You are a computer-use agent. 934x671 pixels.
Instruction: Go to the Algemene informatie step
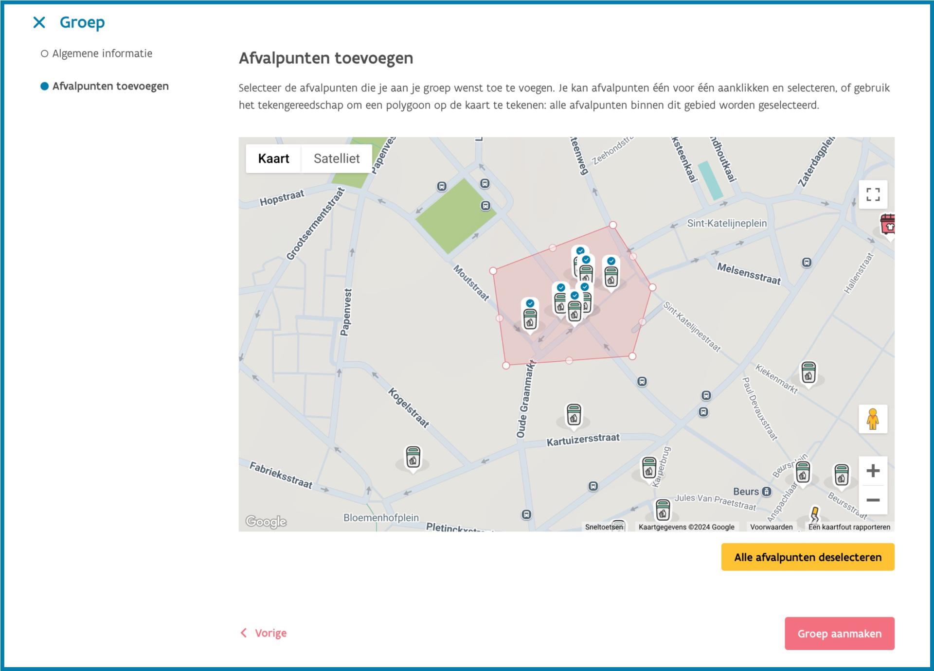tap(97, 53)
